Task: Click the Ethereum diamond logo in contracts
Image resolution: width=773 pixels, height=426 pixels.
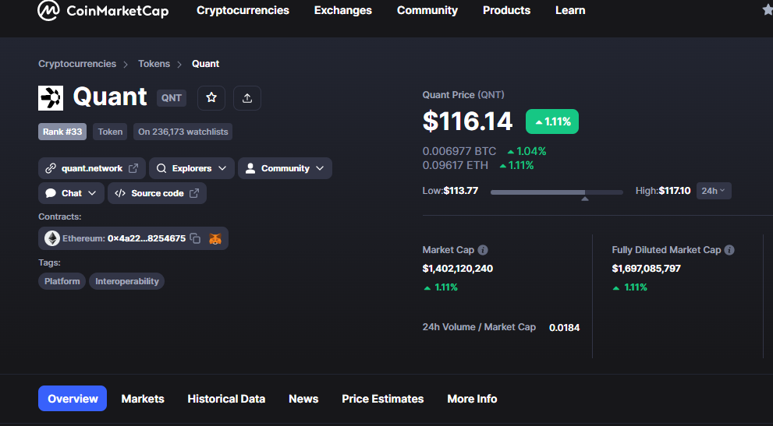Action: tap(51, 238)
